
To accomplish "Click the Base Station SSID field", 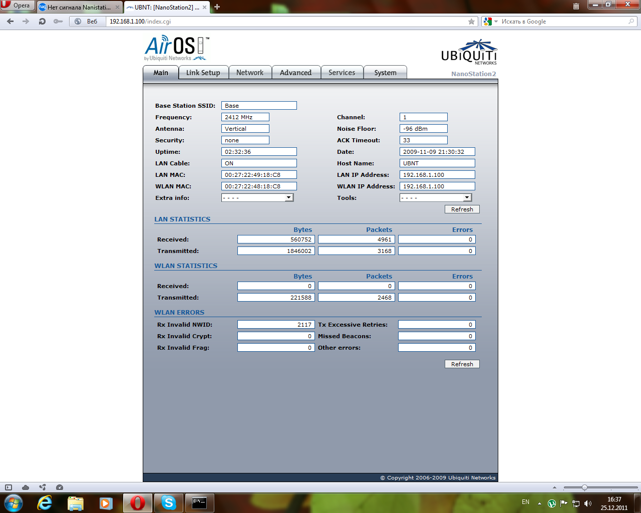I will (x=259, y=106).
